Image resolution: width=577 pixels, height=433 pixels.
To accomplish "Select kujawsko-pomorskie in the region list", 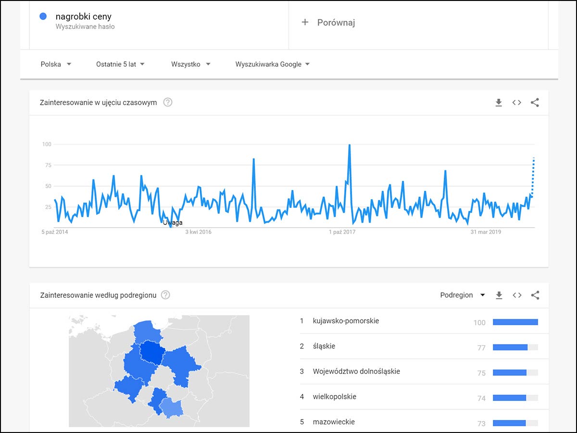I will [346, 321].
